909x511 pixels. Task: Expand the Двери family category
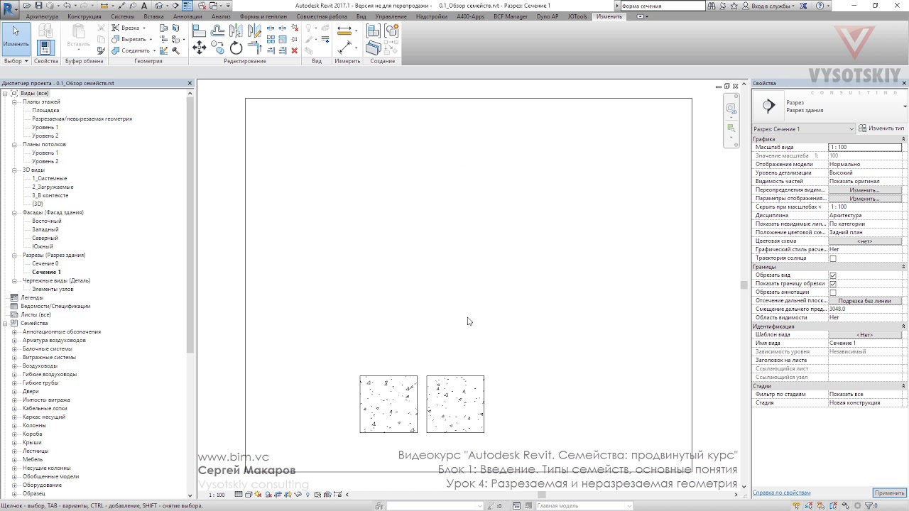pyautogui.click(x=14, y=391)
